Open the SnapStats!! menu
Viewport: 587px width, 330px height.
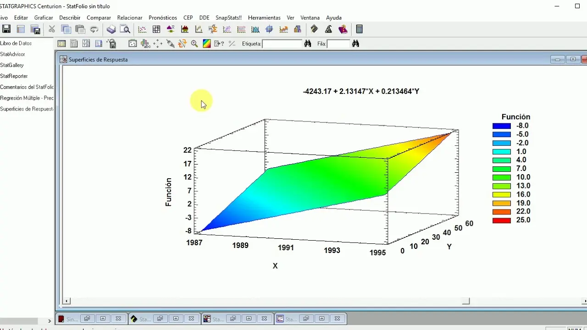[228, 17]
